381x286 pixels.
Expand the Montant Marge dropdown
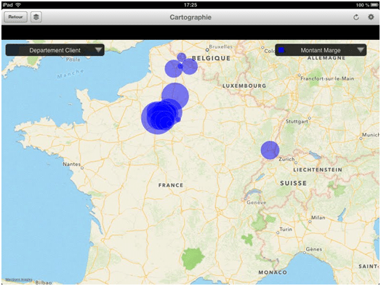[321, 50]
